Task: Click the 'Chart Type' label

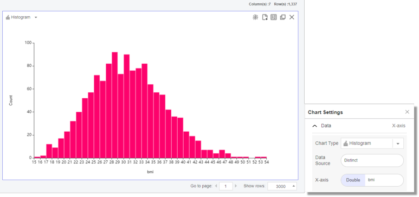Action: [x=326, y=143]
